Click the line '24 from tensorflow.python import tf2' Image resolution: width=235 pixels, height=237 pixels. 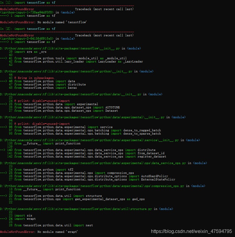click(x=41, y=170)
